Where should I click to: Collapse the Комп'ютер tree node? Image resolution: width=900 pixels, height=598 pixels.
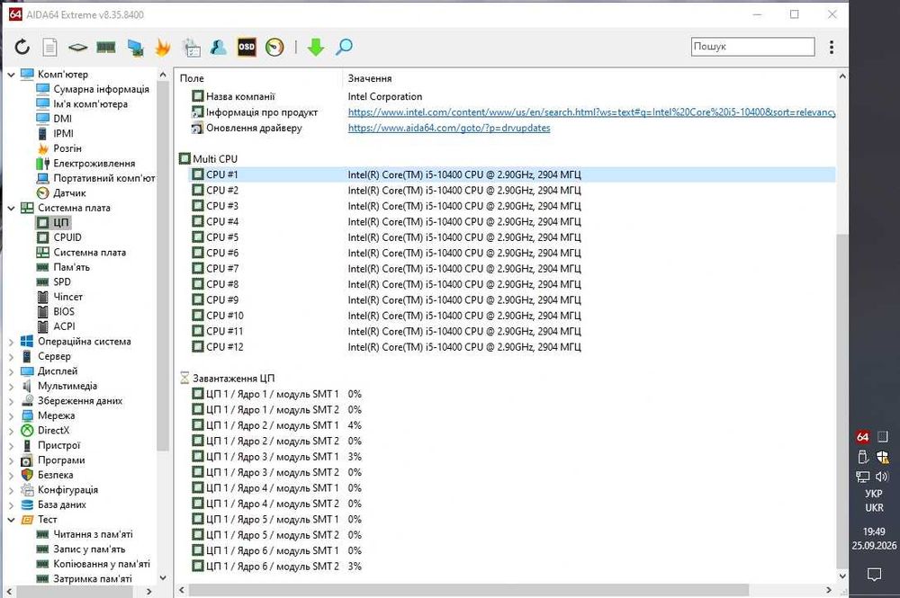pyautogui.click(x=11, y=75)
